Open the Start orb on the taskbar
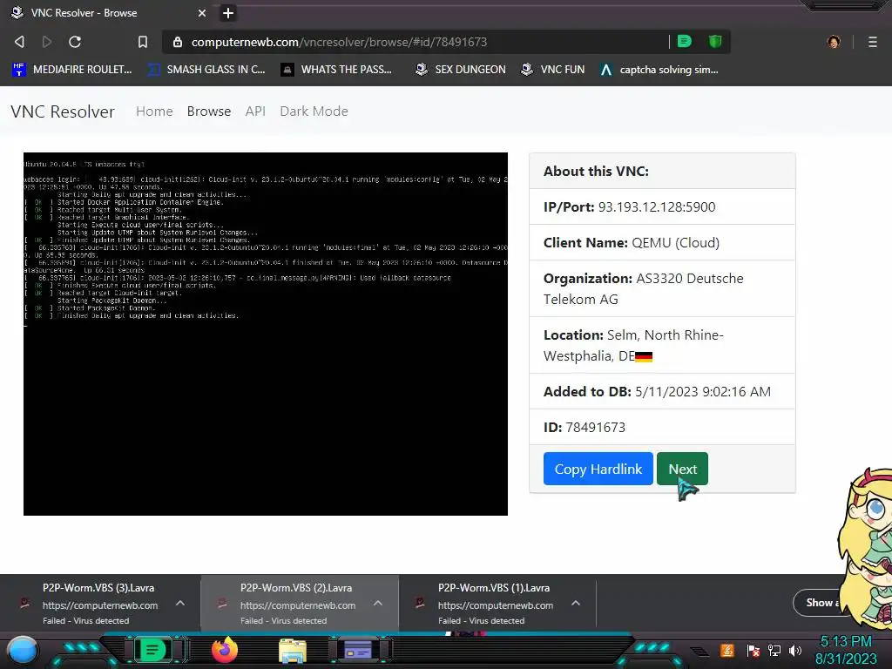 pyautogui.click(x=23, y=651)
